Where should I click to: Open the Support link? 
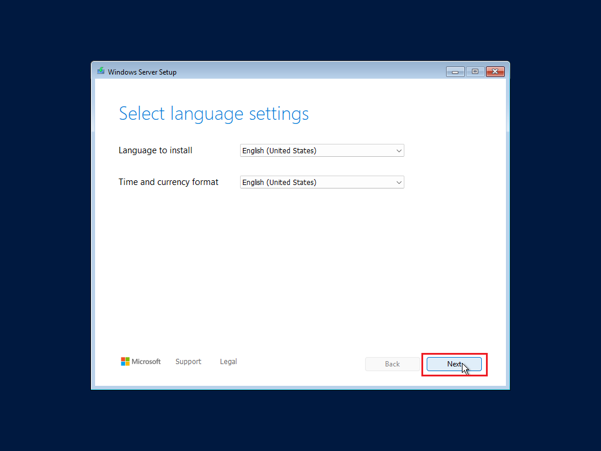click(188, 362)
